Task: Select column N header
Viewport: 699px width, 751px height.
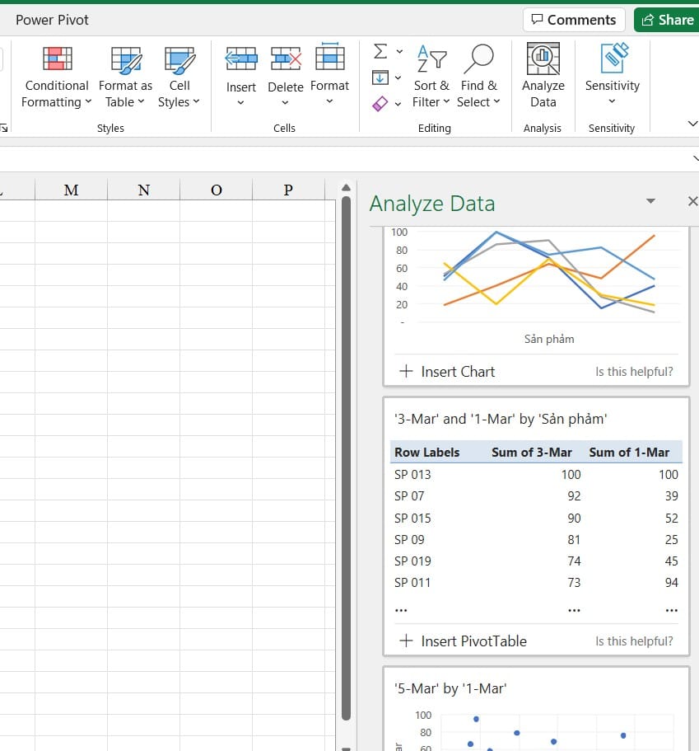Action: (x=143, y=190)
